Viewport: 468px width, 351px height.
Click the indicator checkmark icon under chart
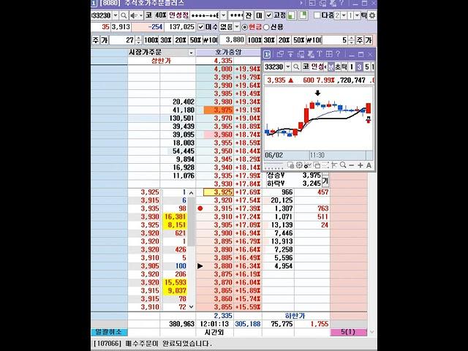[308, 165]
